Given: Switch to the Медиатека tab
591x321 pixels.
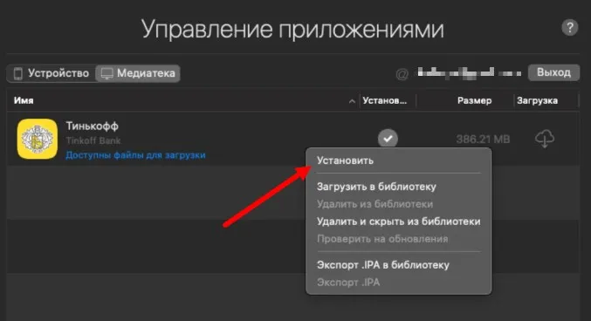Looking at the screenshot, I should point(138,73).
